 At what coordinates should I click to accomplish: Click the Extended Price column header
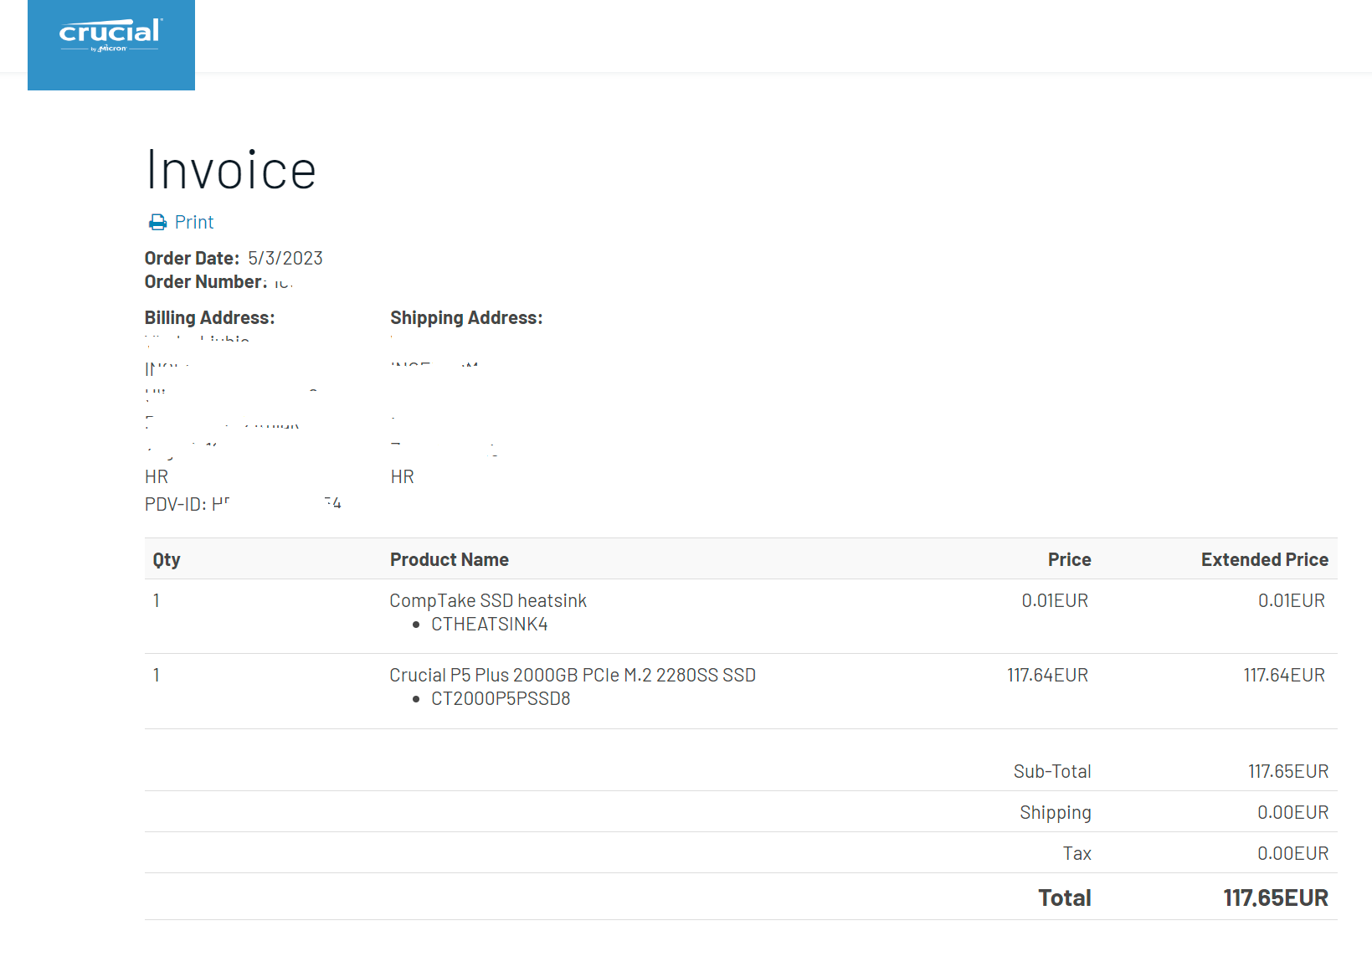point(1264,560)
